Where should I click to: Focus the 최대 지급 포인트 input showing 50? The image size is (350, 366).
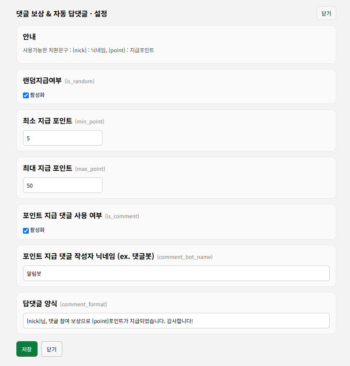click(63, 185)
